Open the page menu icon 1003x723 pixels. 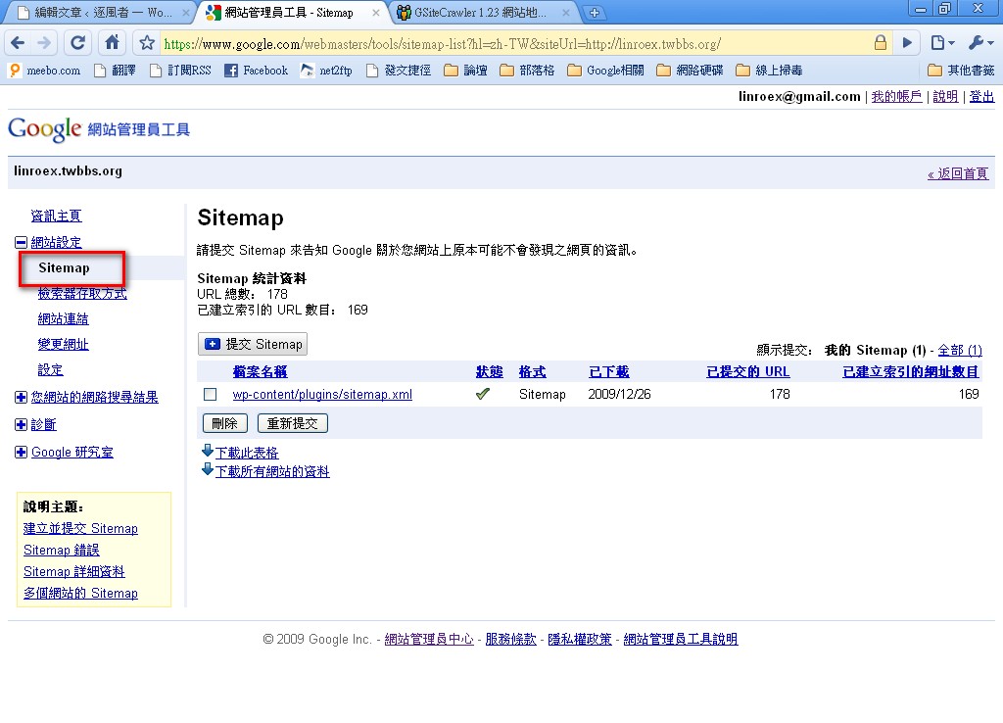point(941,43)
